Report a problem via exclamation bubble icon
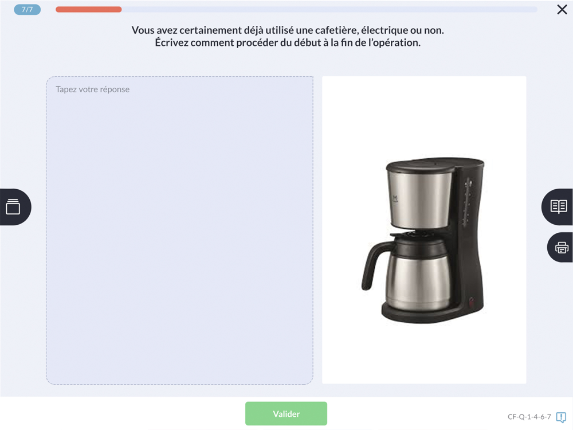Image resolution: width=573 pixels, height=430 pixels. [x=562, y=417]
